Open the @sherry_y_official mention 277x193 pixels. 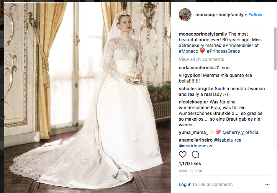[241, 133]
